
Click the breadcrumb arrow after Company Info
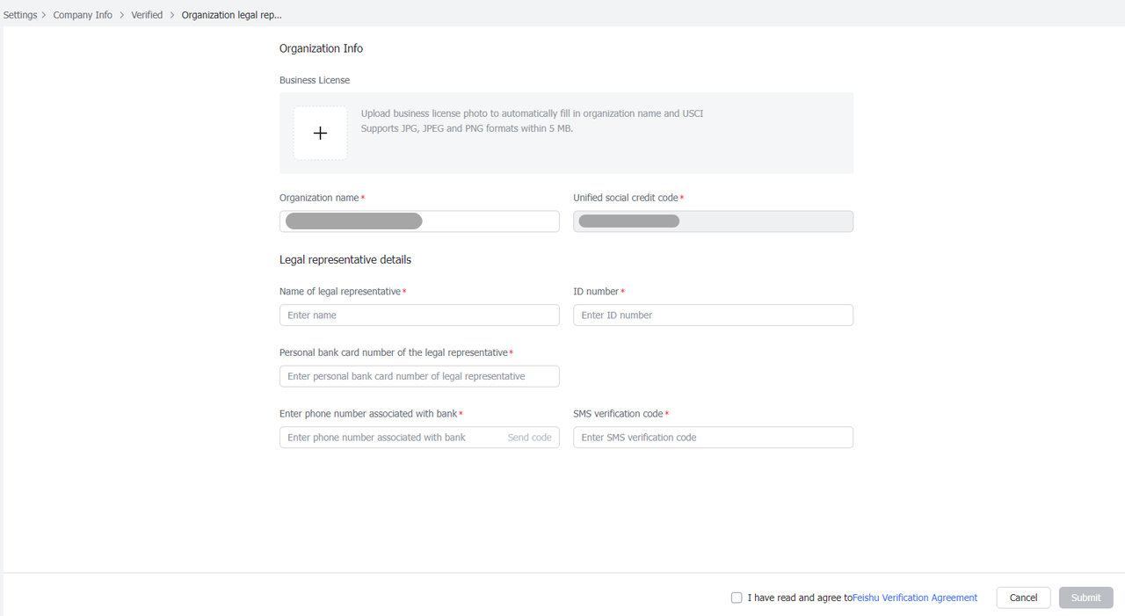click(x=121, y=15)
